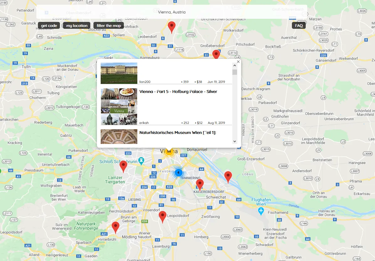Click the date 'Jun 19, 2019'

[216, 82]
